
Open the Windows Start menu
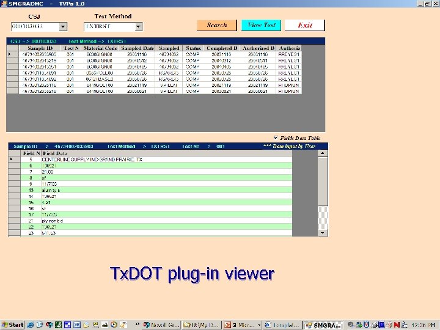point(12,325)
